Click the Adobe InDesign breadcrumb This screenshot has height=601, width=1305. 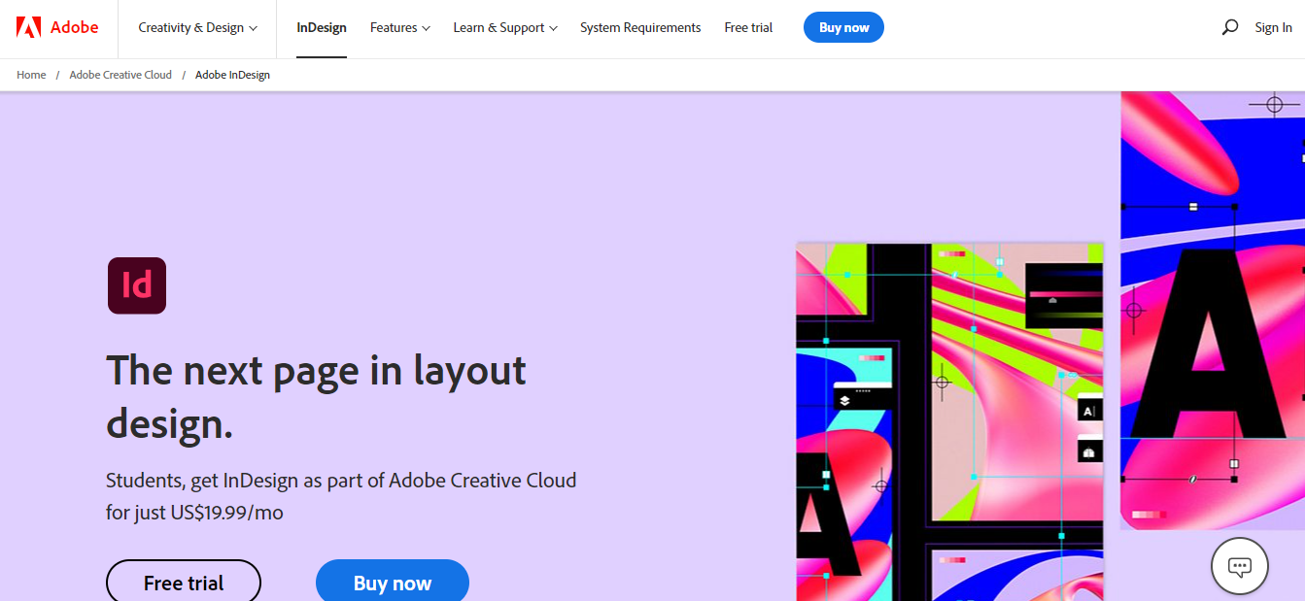[x=232, y=75]
